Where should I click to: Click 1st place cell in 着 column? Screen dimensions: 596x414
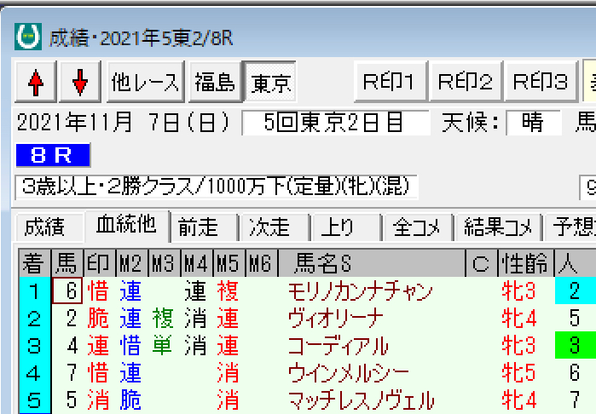pos(35,291)
